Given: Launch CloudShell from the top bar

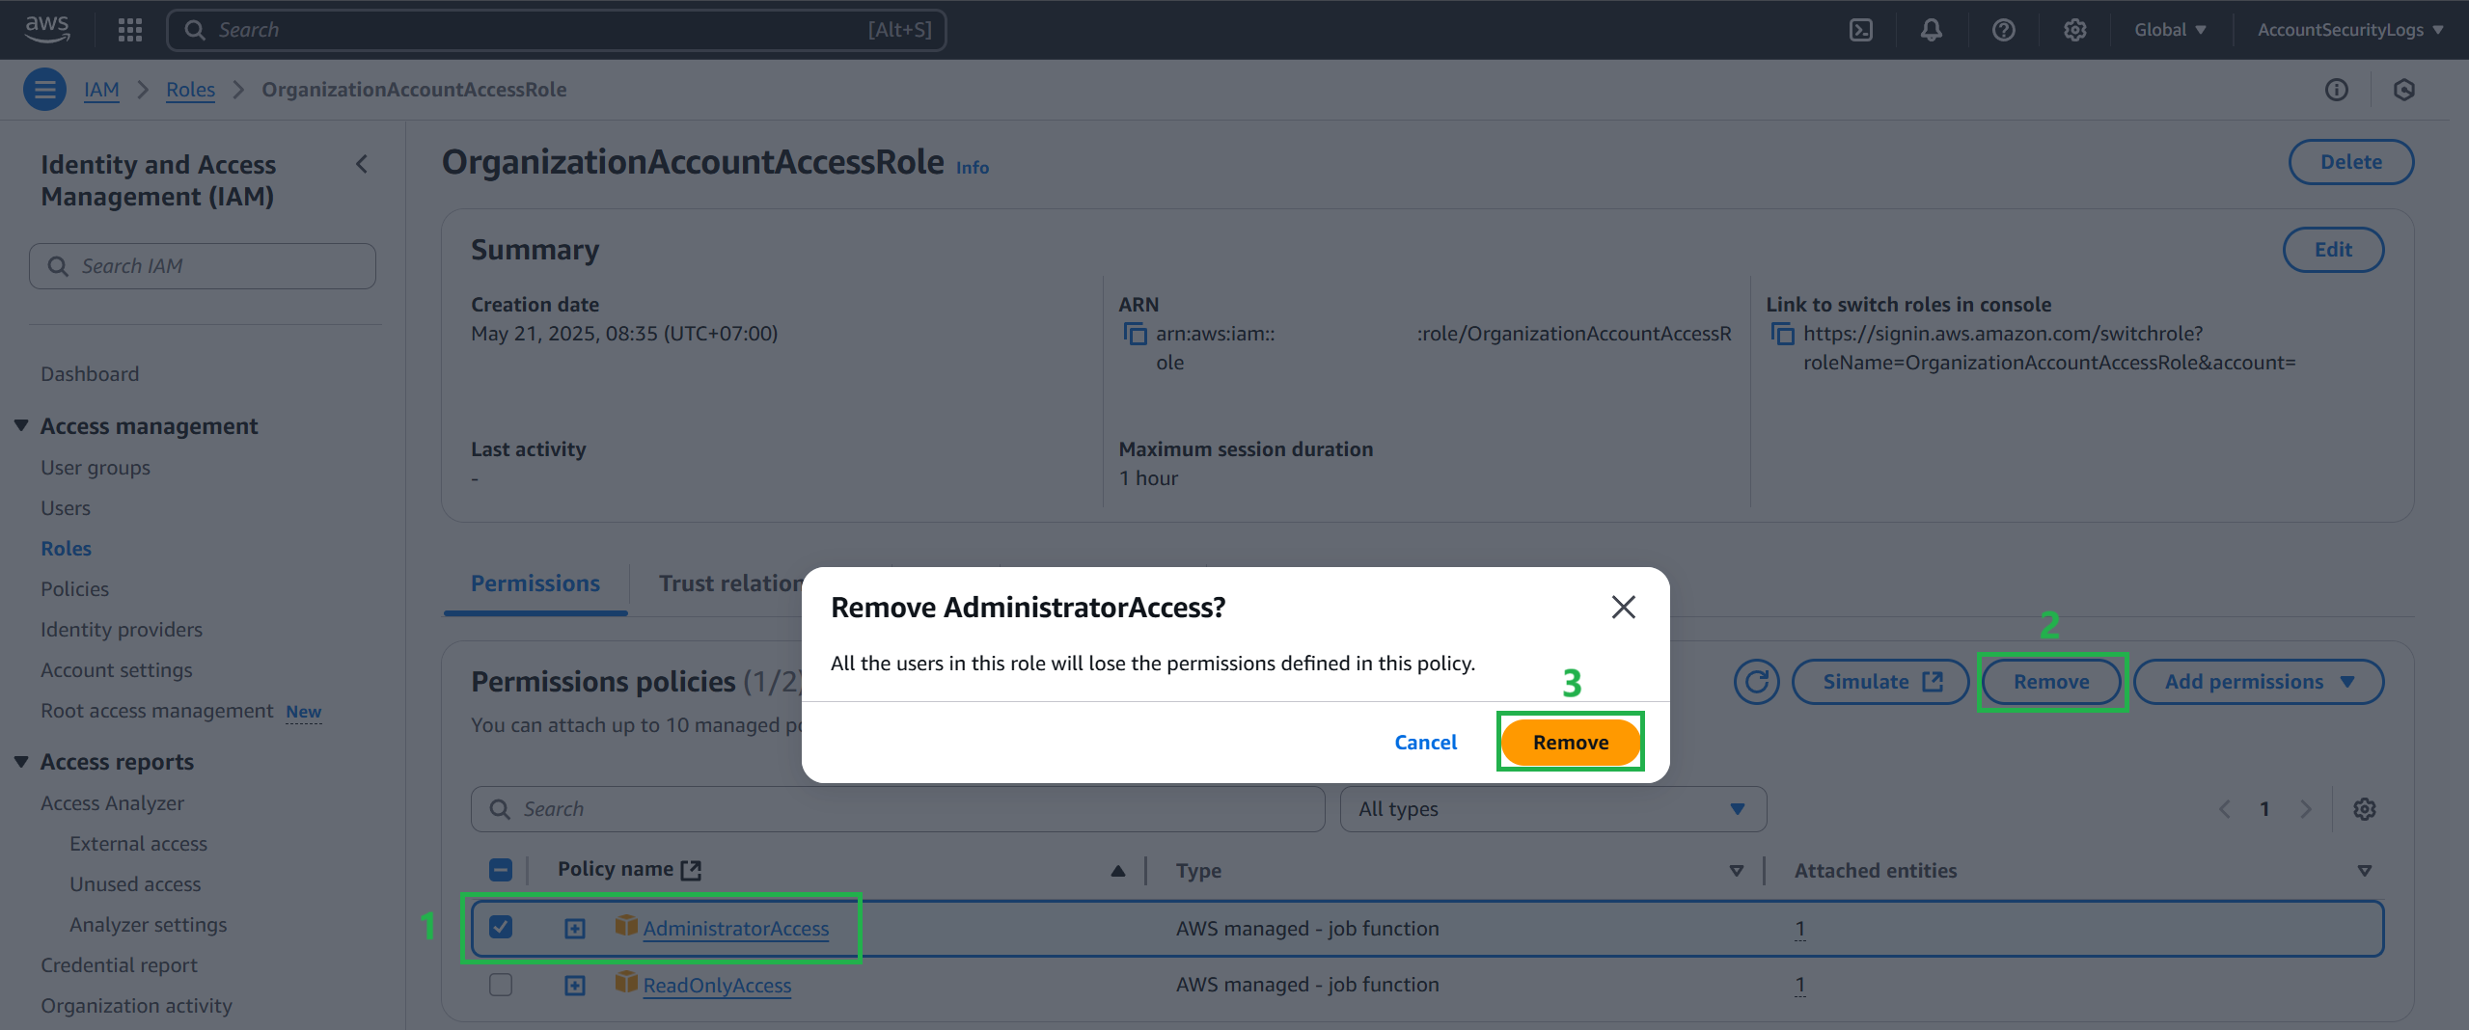Looking at the screenshot, I should point(1861,30).
